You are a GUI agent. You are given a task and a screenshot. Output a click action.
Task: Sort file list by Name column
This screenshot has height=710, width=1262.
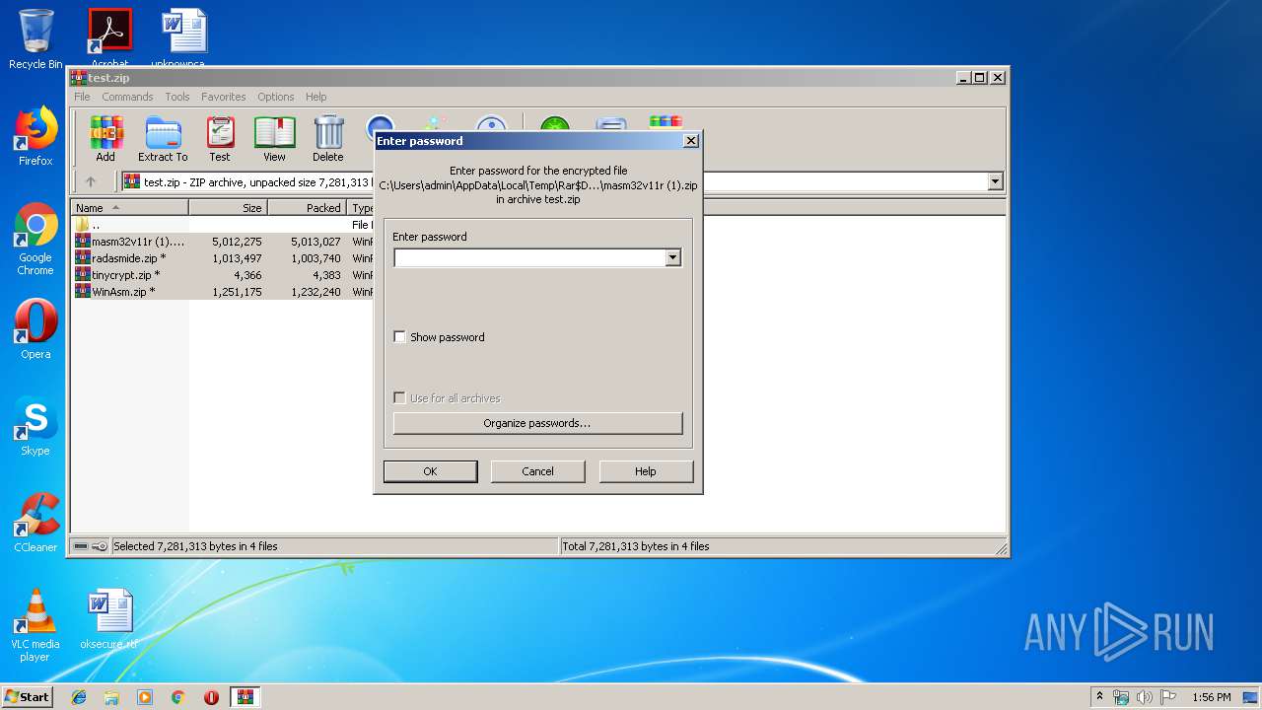pos(130,208)
